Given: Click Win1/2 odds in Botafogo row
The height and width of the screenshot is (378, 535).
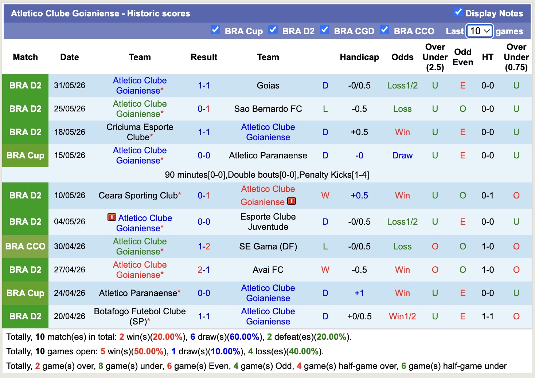Looking at the screenshot, I should tap(402, 316).
